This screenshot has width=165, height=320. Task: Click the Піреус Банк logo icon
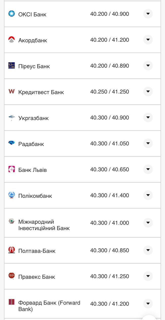pos(11,66)
